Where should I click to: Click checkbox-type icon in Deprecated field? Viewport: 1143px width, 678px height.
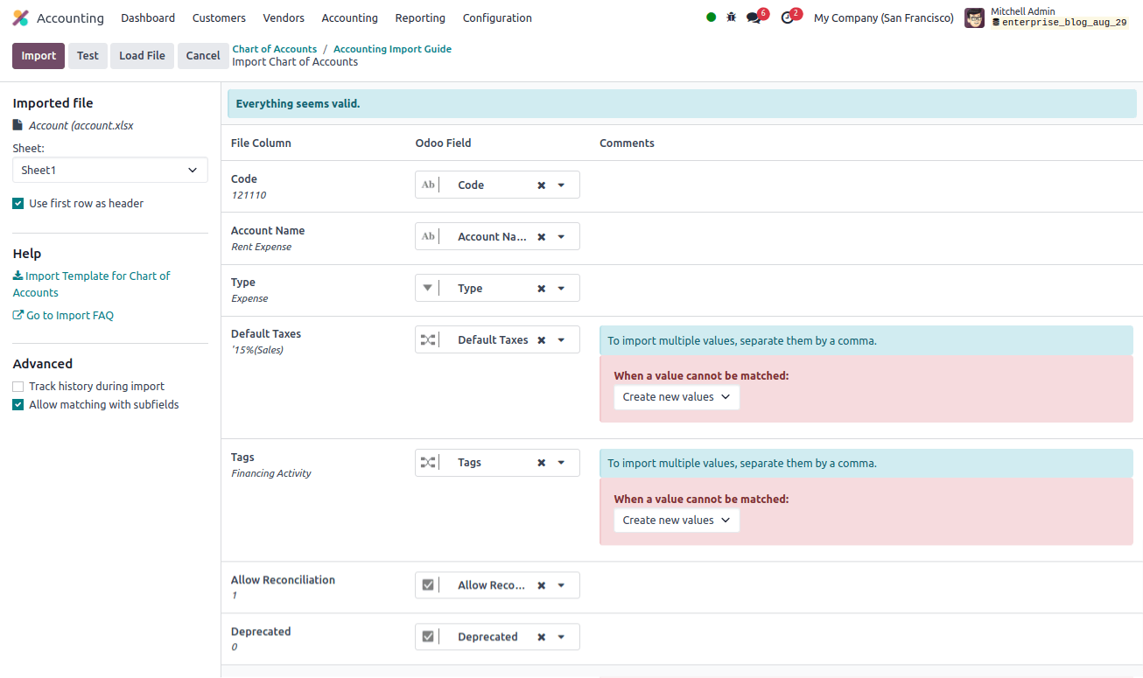pyautogui.click(x=428, y=637)
